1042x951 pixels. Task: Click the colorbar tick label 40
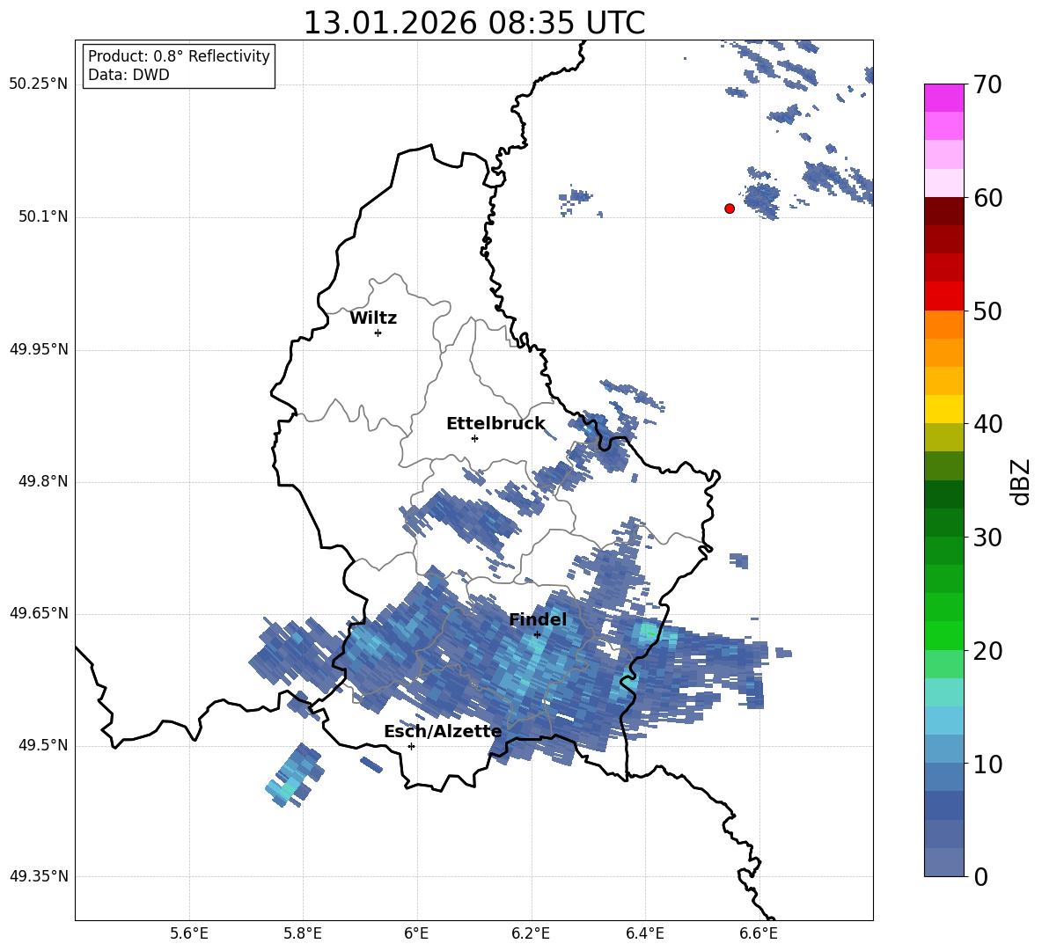(x=987, y=424)
